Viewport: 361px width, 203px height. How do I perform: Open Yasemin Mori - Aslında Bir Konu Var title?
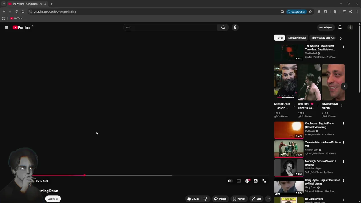pyautogui.click(x=323, y=144)
